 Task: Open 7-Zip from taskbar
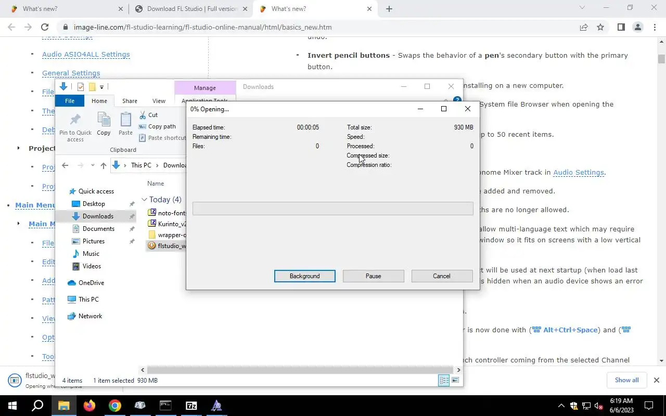click(x=191, y=406)
